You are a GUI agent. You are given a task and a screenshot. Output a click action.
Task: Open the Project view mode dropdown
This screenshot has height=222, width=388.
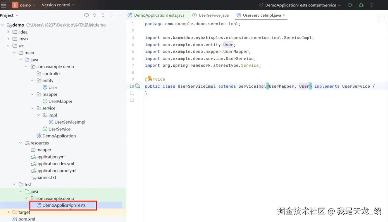coord(9,15)
